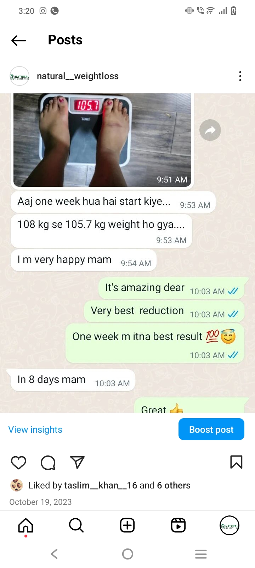Open profile tab with Natural logo

(x=229, y=525)
